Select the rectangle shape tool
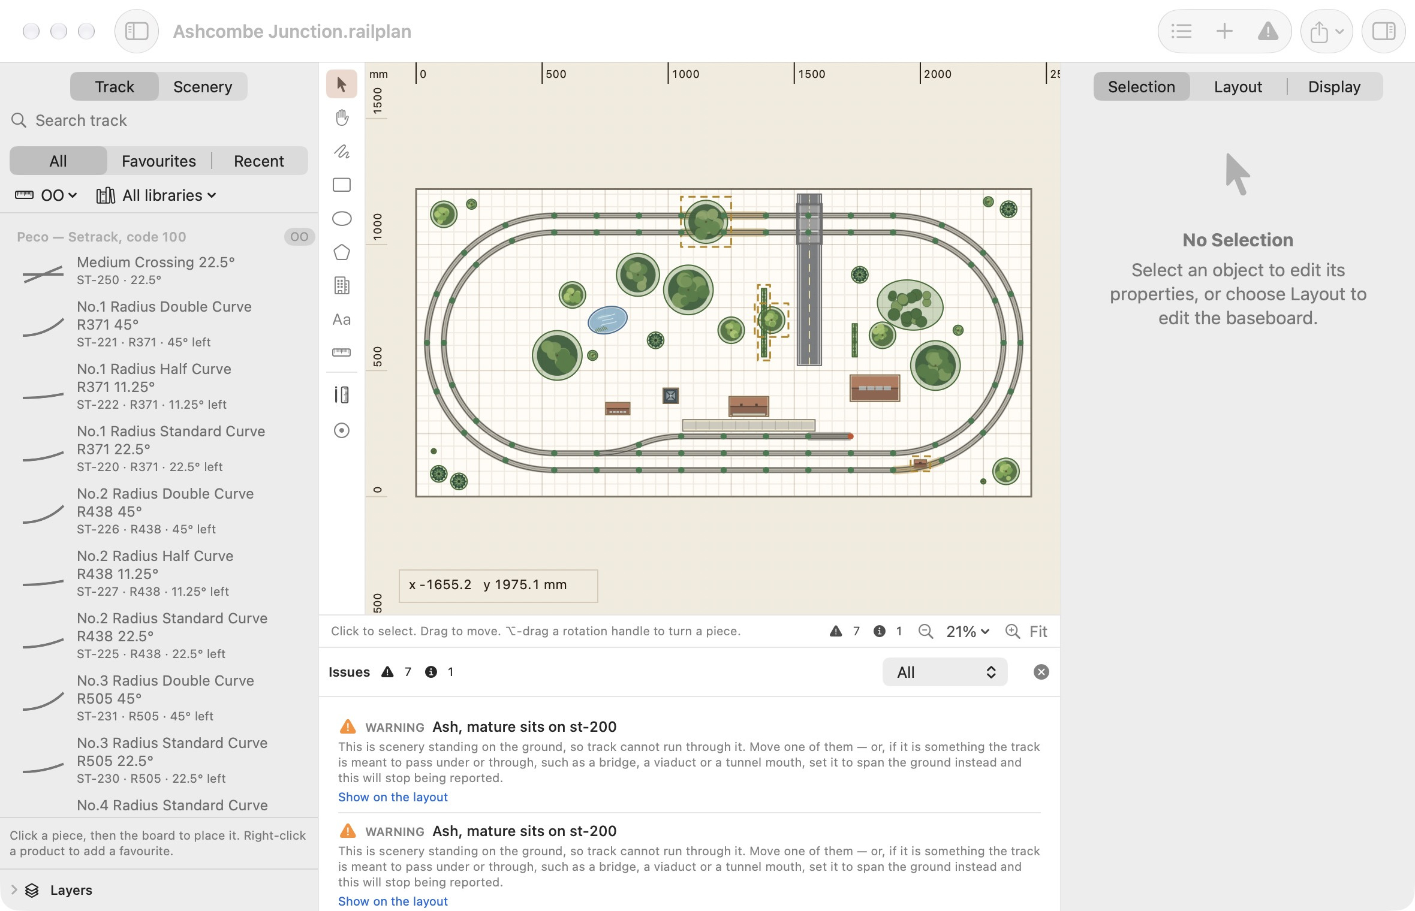Viewport: 1415px width, 911px height. [342, 185]
